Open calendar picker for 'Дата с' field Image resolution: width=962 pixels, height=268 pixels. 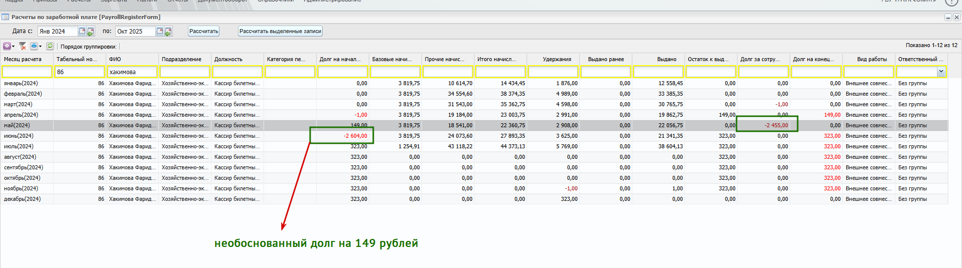tap(82, 31)
